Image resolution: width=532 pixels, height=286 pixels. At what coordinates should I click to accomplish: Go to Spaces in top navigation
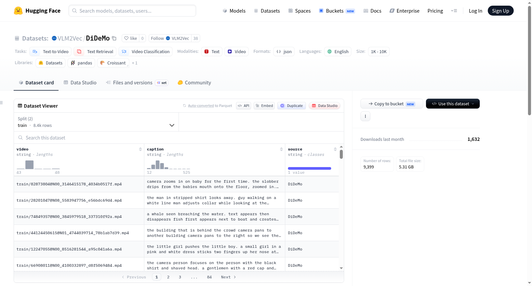300,11
